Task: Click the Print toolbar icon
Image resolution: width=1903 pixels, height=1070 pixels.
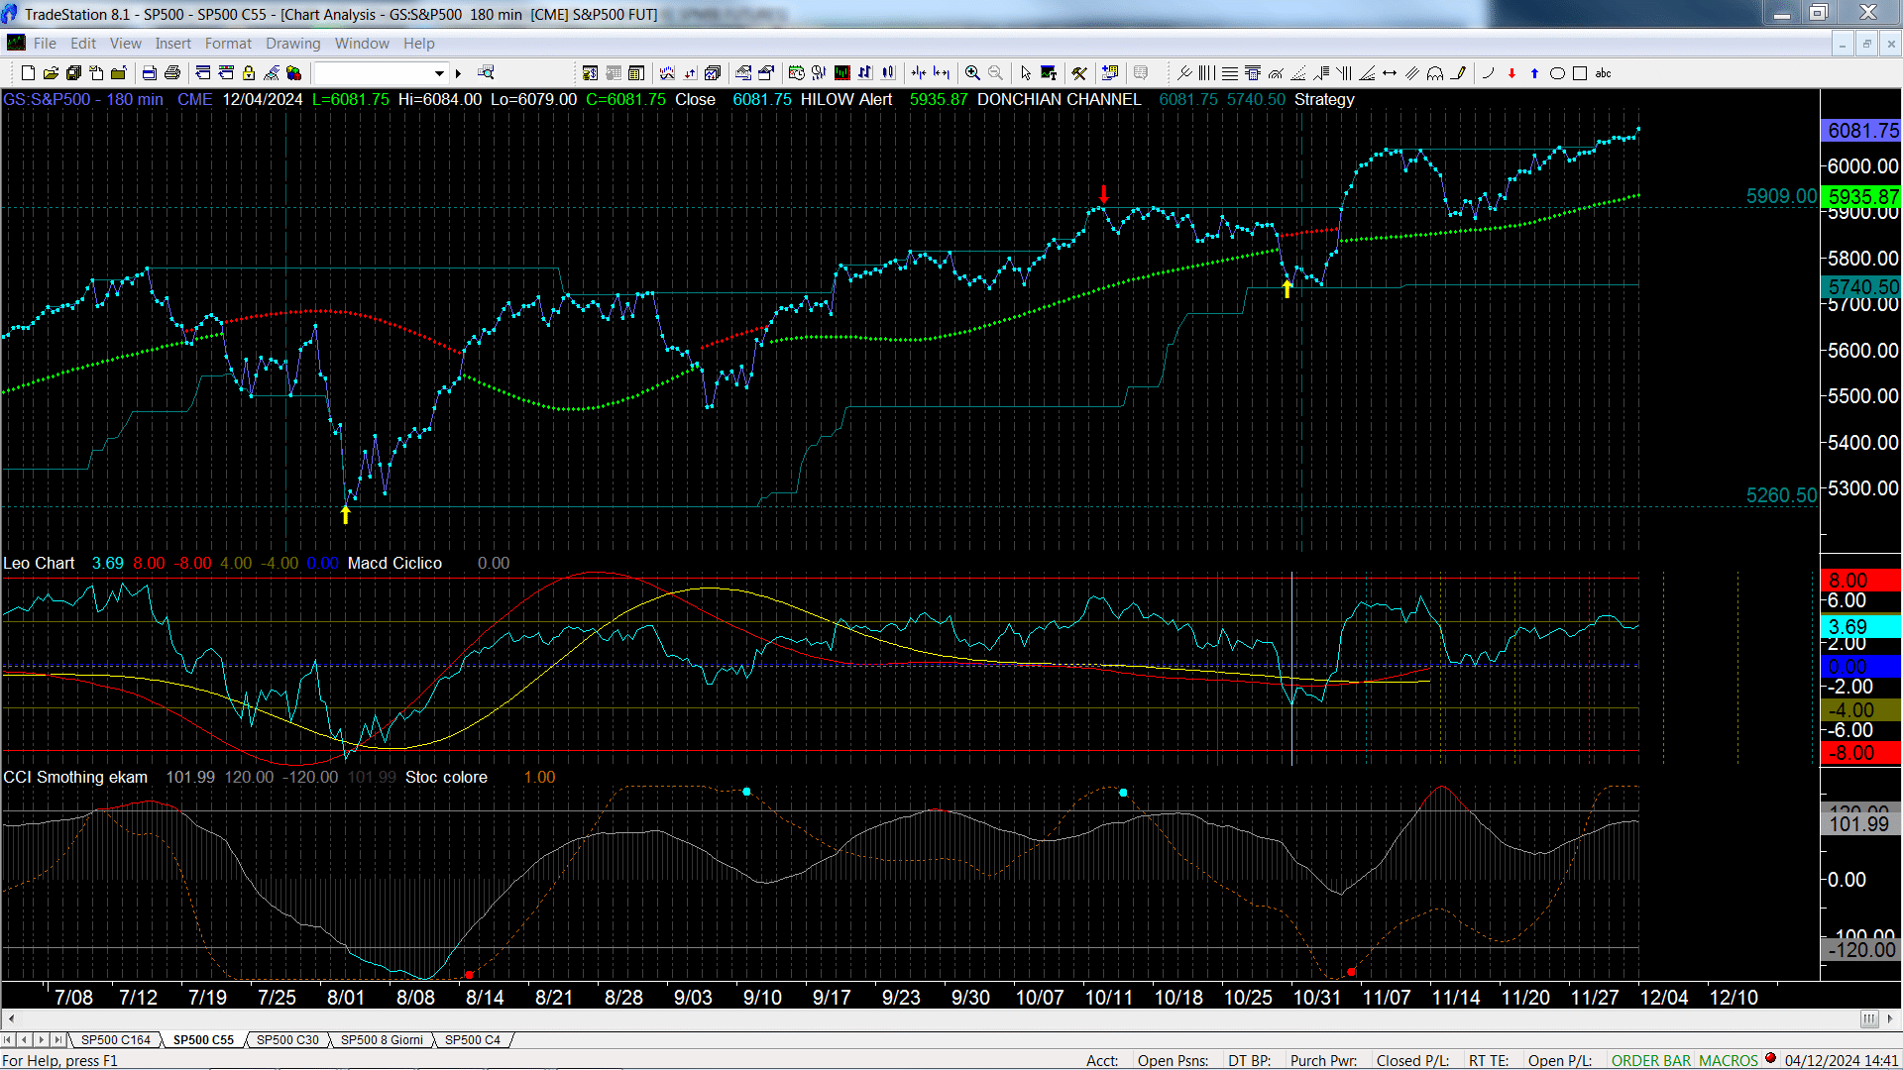Action: point(172,73)
